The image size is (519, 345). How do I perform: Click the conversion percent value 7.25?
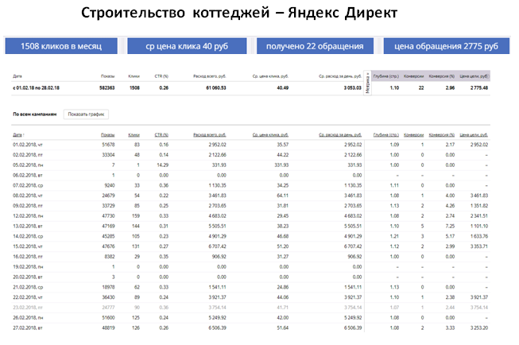(x=450, y=226)
